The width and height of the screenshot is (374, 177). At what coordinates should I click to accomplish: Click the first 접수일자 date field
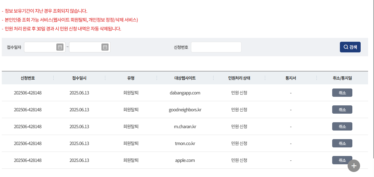[x=42, y=47]
